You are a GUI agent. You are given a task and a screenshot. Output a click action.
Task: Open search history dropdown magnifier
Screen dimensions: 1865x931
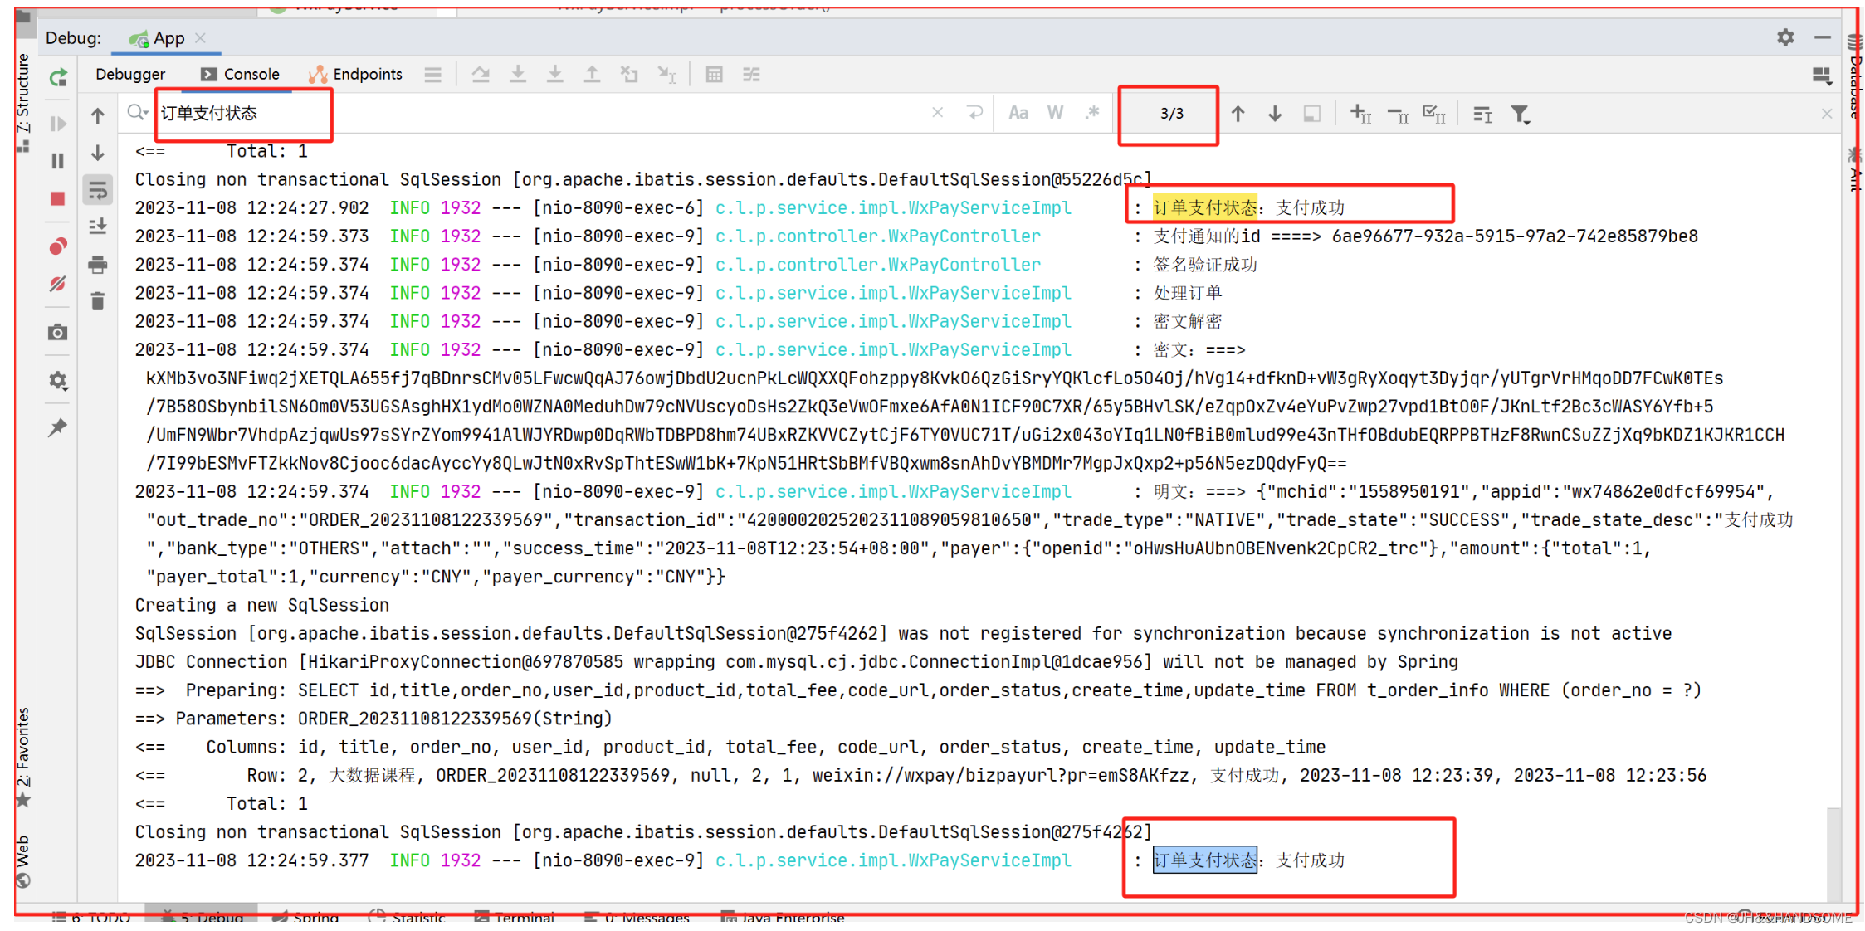point(138,113)
